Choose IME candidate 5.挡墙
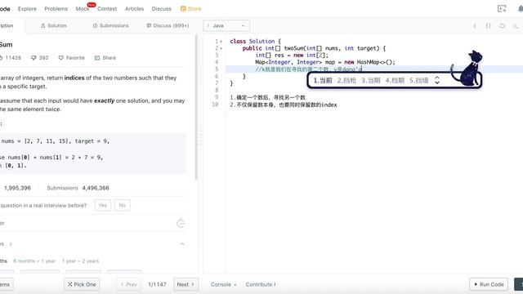 point(418,80)
